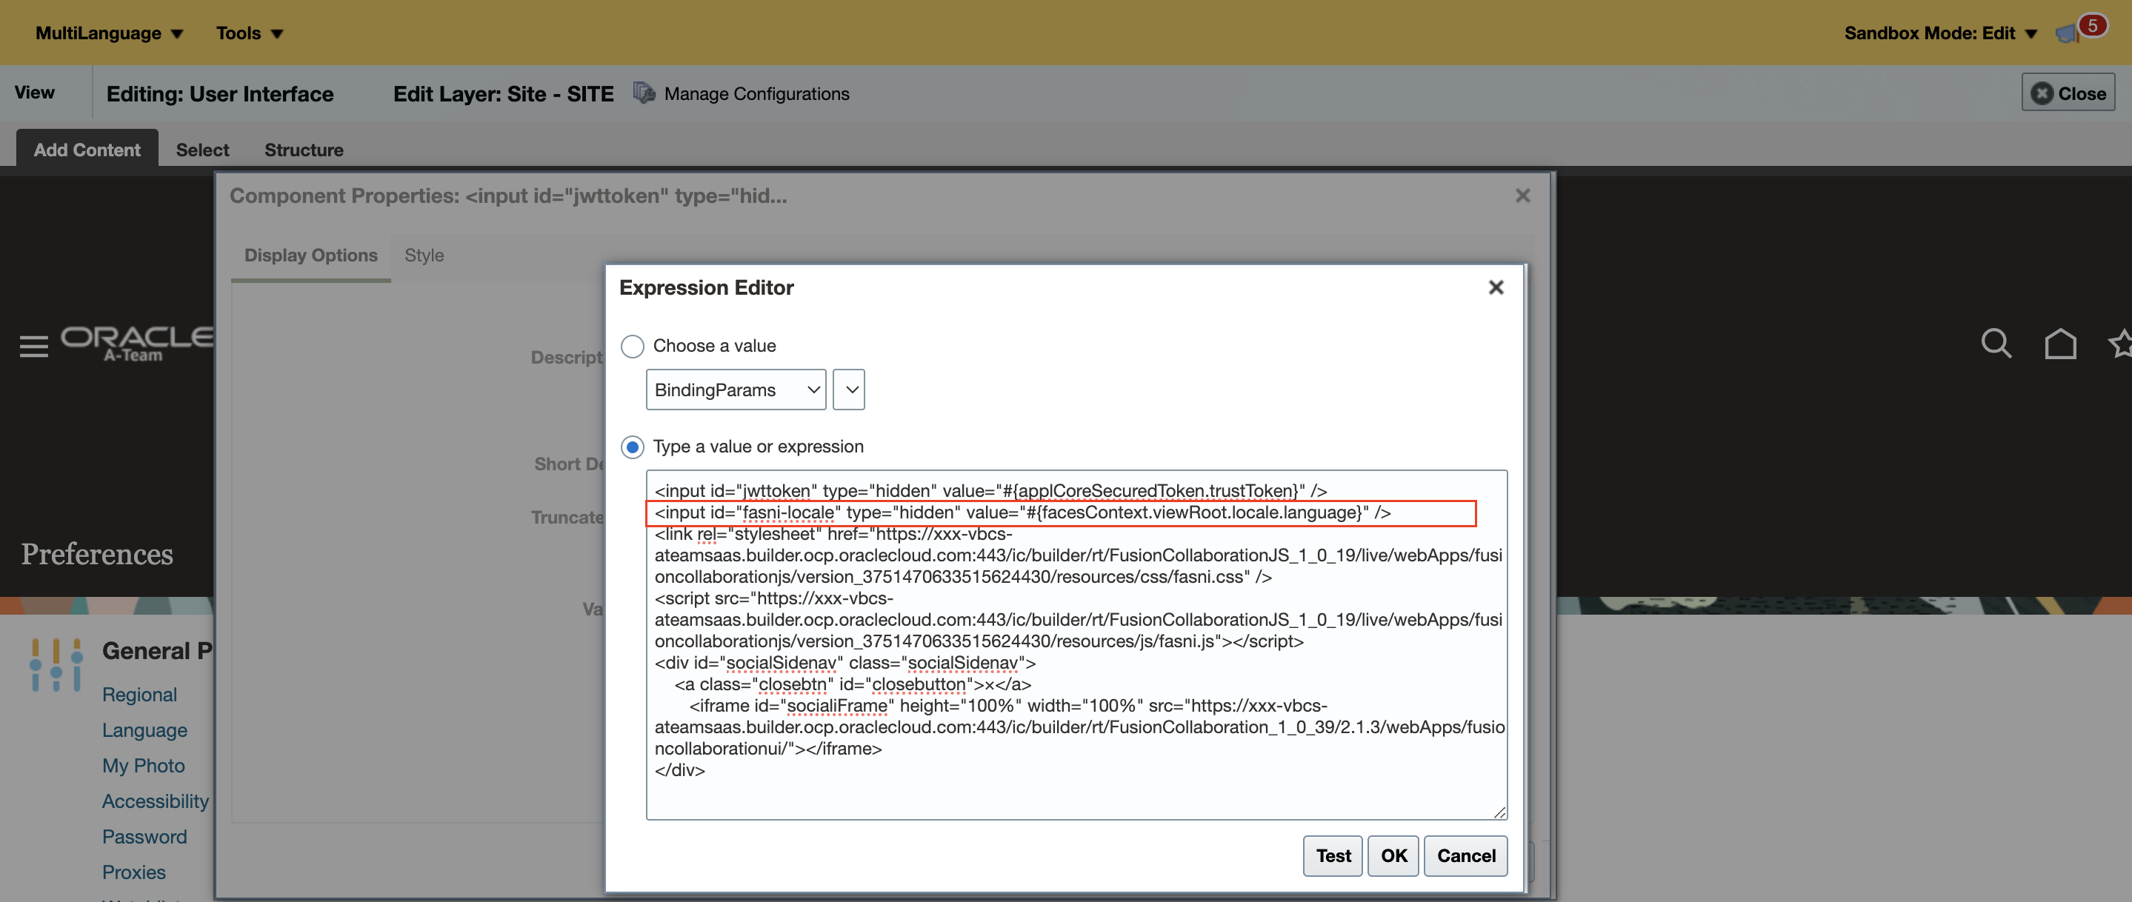
Task: Click the search magnifier icon
Action: [x=1996, y=343]
